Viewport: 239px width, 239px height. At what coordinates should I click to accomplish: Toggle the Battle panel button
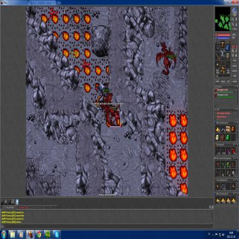click(x=223, y=81)
